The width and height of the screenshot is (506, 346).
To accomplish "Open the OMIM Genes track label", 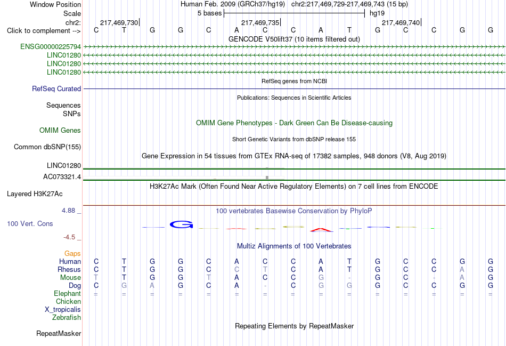I will (60, 130).
